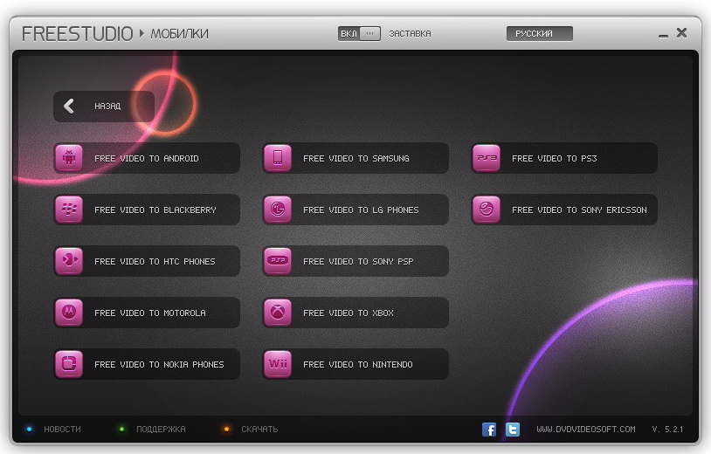Open the Facebook page icon
The width and height of the screenshot is (711, 454).
tap(489, 429)
